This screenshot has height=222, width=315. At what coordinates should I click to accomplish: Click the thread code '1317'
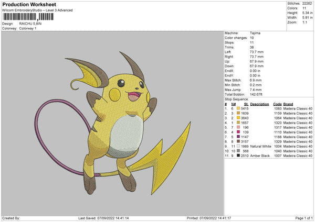[278, 127]
